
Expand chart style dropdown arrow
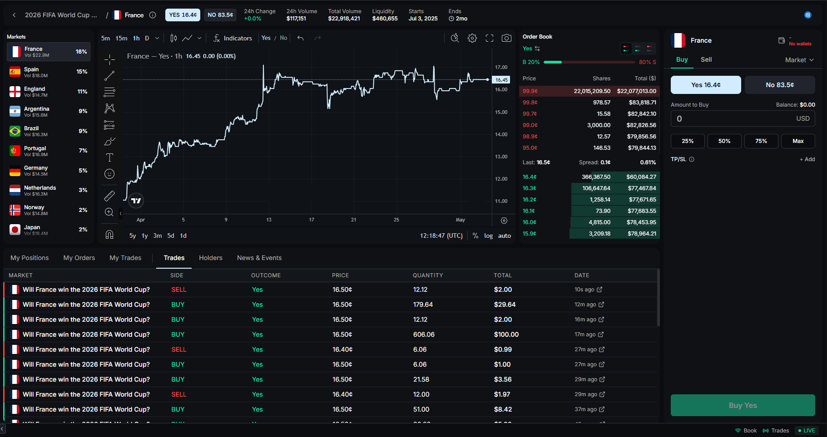pos(199,38)
